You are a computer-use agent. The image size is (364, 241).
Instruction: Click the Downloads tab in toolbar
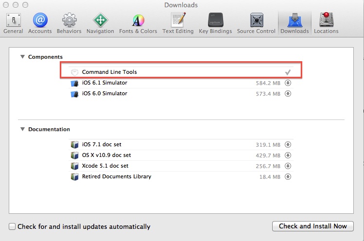point(295,23)
